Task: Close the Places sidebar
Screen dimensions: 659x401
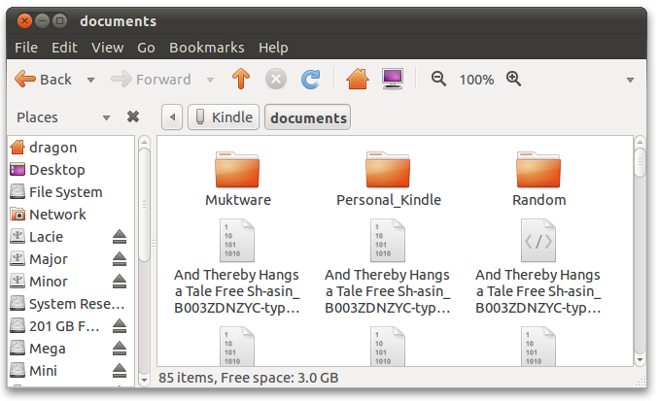Action: (x=133, y=117)
